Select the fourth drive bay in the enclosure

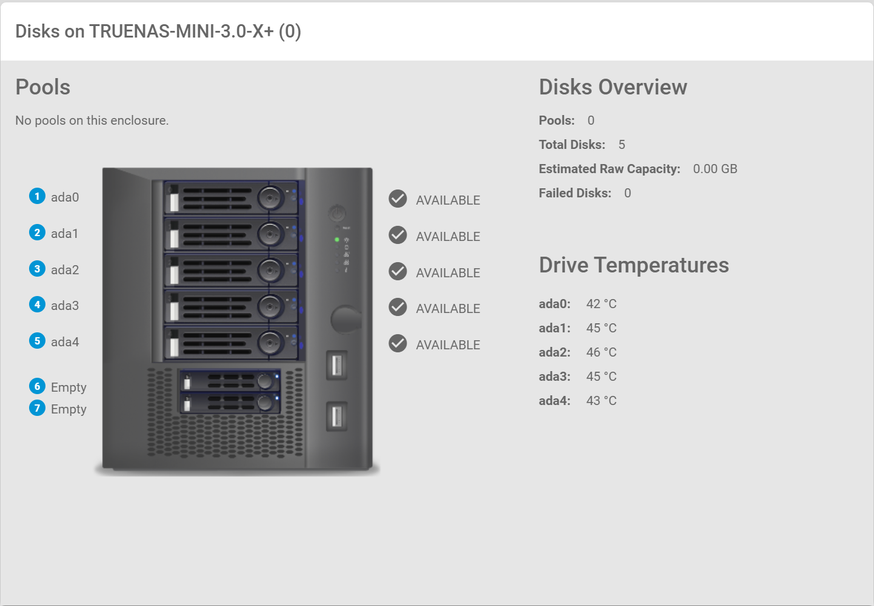click(x=231, y=306)
